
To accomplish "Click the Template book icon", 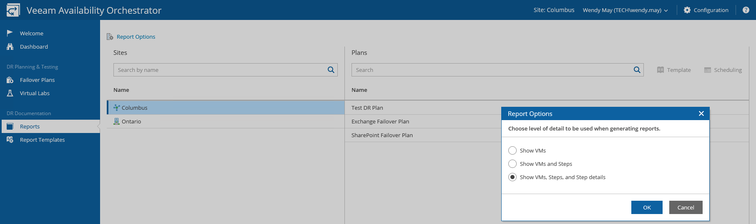I will pos(661,70).
